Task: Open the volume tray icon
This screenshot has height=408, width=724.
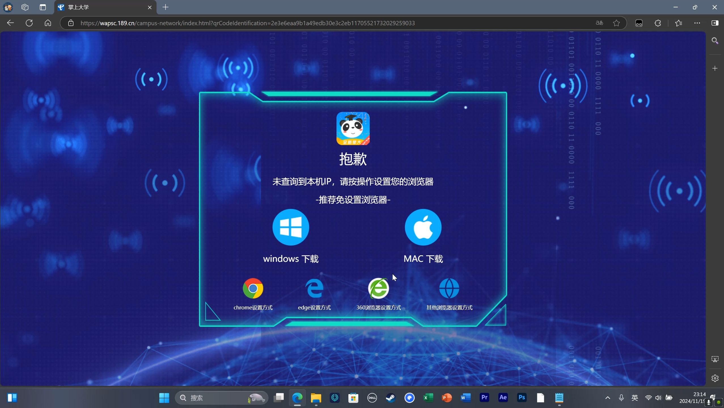Action: pyautogui.click(x=658, y=398)
